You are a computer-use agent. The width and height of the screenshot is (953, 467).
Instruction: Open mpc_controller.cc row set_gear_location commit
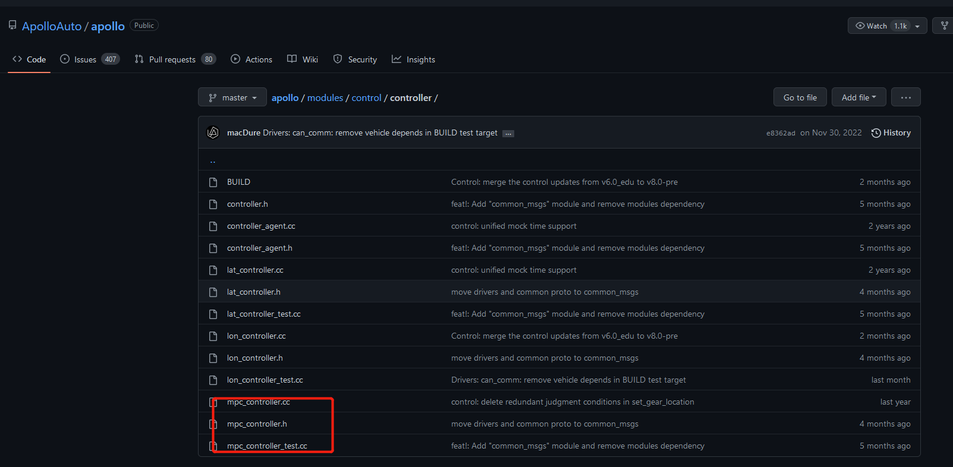573,402
